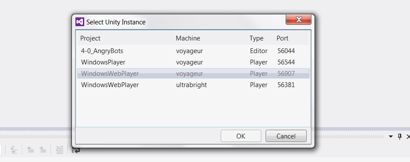
Task: Click the Clear All toolbar icon
Action: (60, 150)
